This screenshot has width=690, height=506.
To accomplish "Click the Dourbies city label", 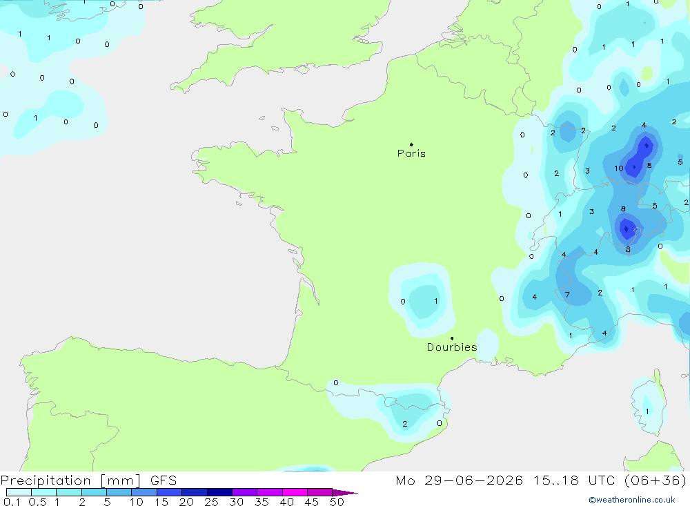I will pyautogui.click(x=452, y=347).
